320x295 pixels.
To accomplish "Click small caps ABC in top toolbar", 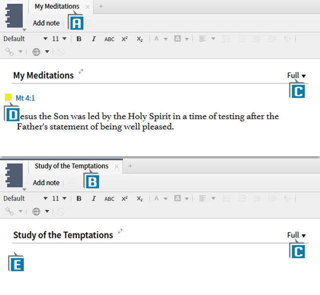I will tap(109, 39).
